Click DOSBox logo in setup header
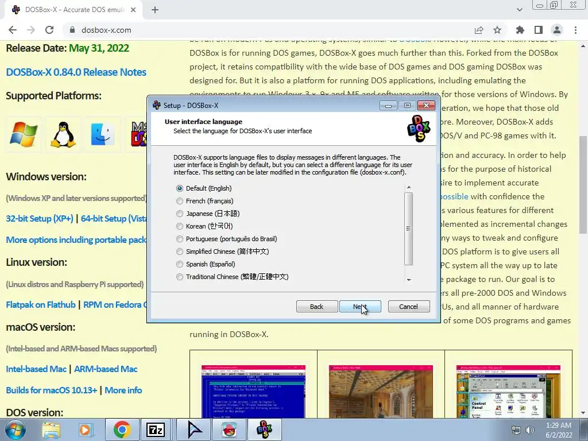Screen dimensions: 588x441 419,129
